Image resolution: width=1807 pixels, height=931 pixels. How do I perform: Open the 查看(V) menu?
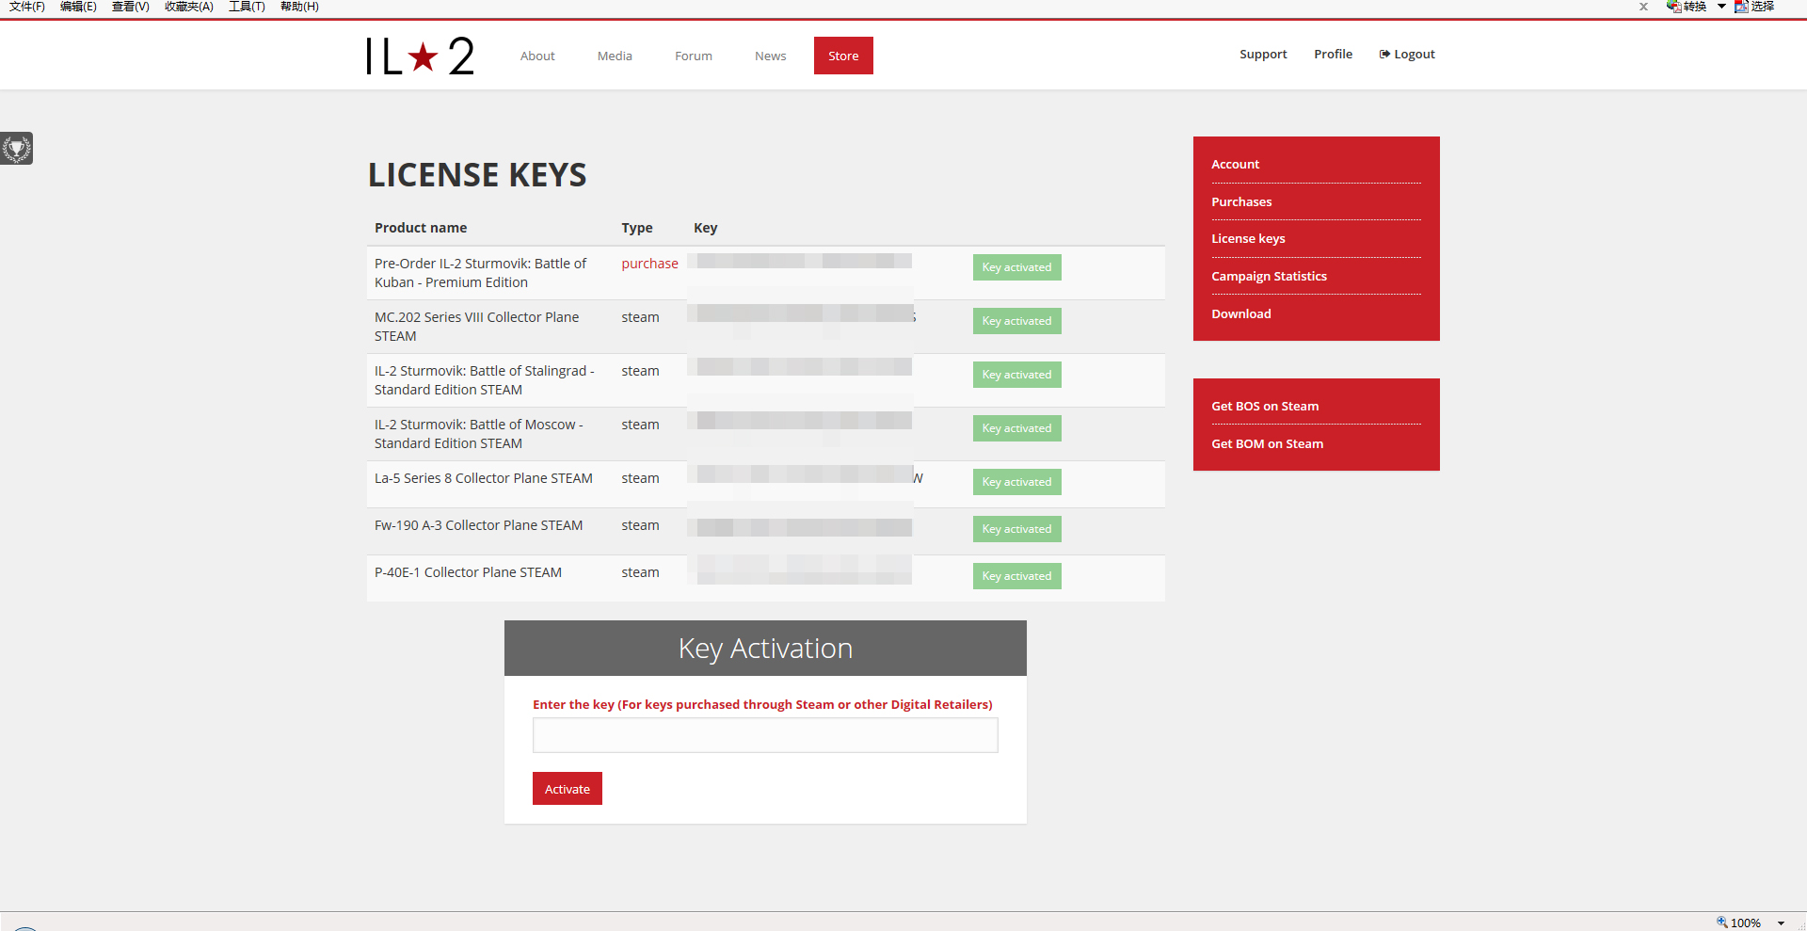(131, 7)
